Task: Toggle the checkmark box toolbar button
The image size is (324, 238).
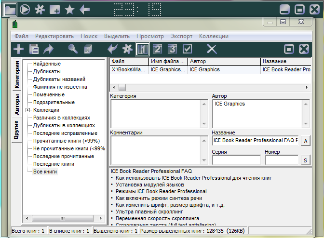Action: click(x=187, y=49)
